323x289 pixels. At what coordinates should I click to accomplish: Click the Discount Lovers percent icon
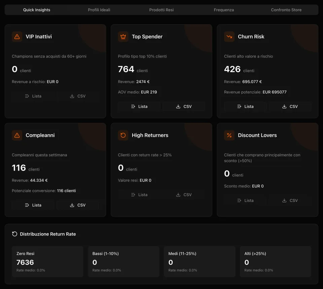pyautogui.click(x=229, y=135)
